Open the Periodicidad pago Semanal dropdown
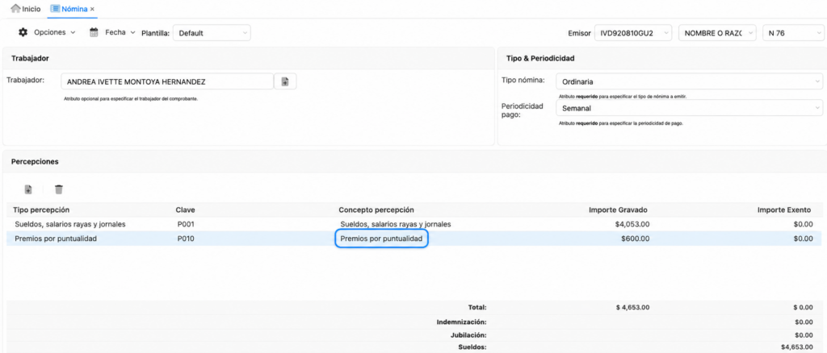The image size is (827, 353). 690,108
